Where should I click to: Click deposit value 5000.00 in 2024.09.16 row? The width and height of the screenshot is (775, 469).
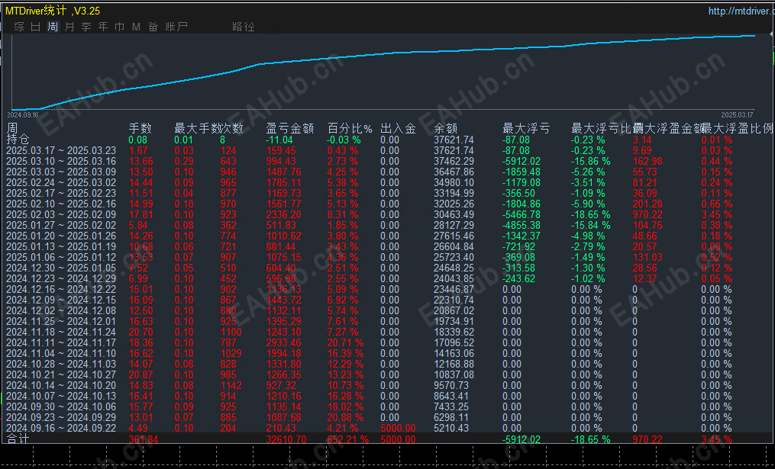[x=399, y=428]
